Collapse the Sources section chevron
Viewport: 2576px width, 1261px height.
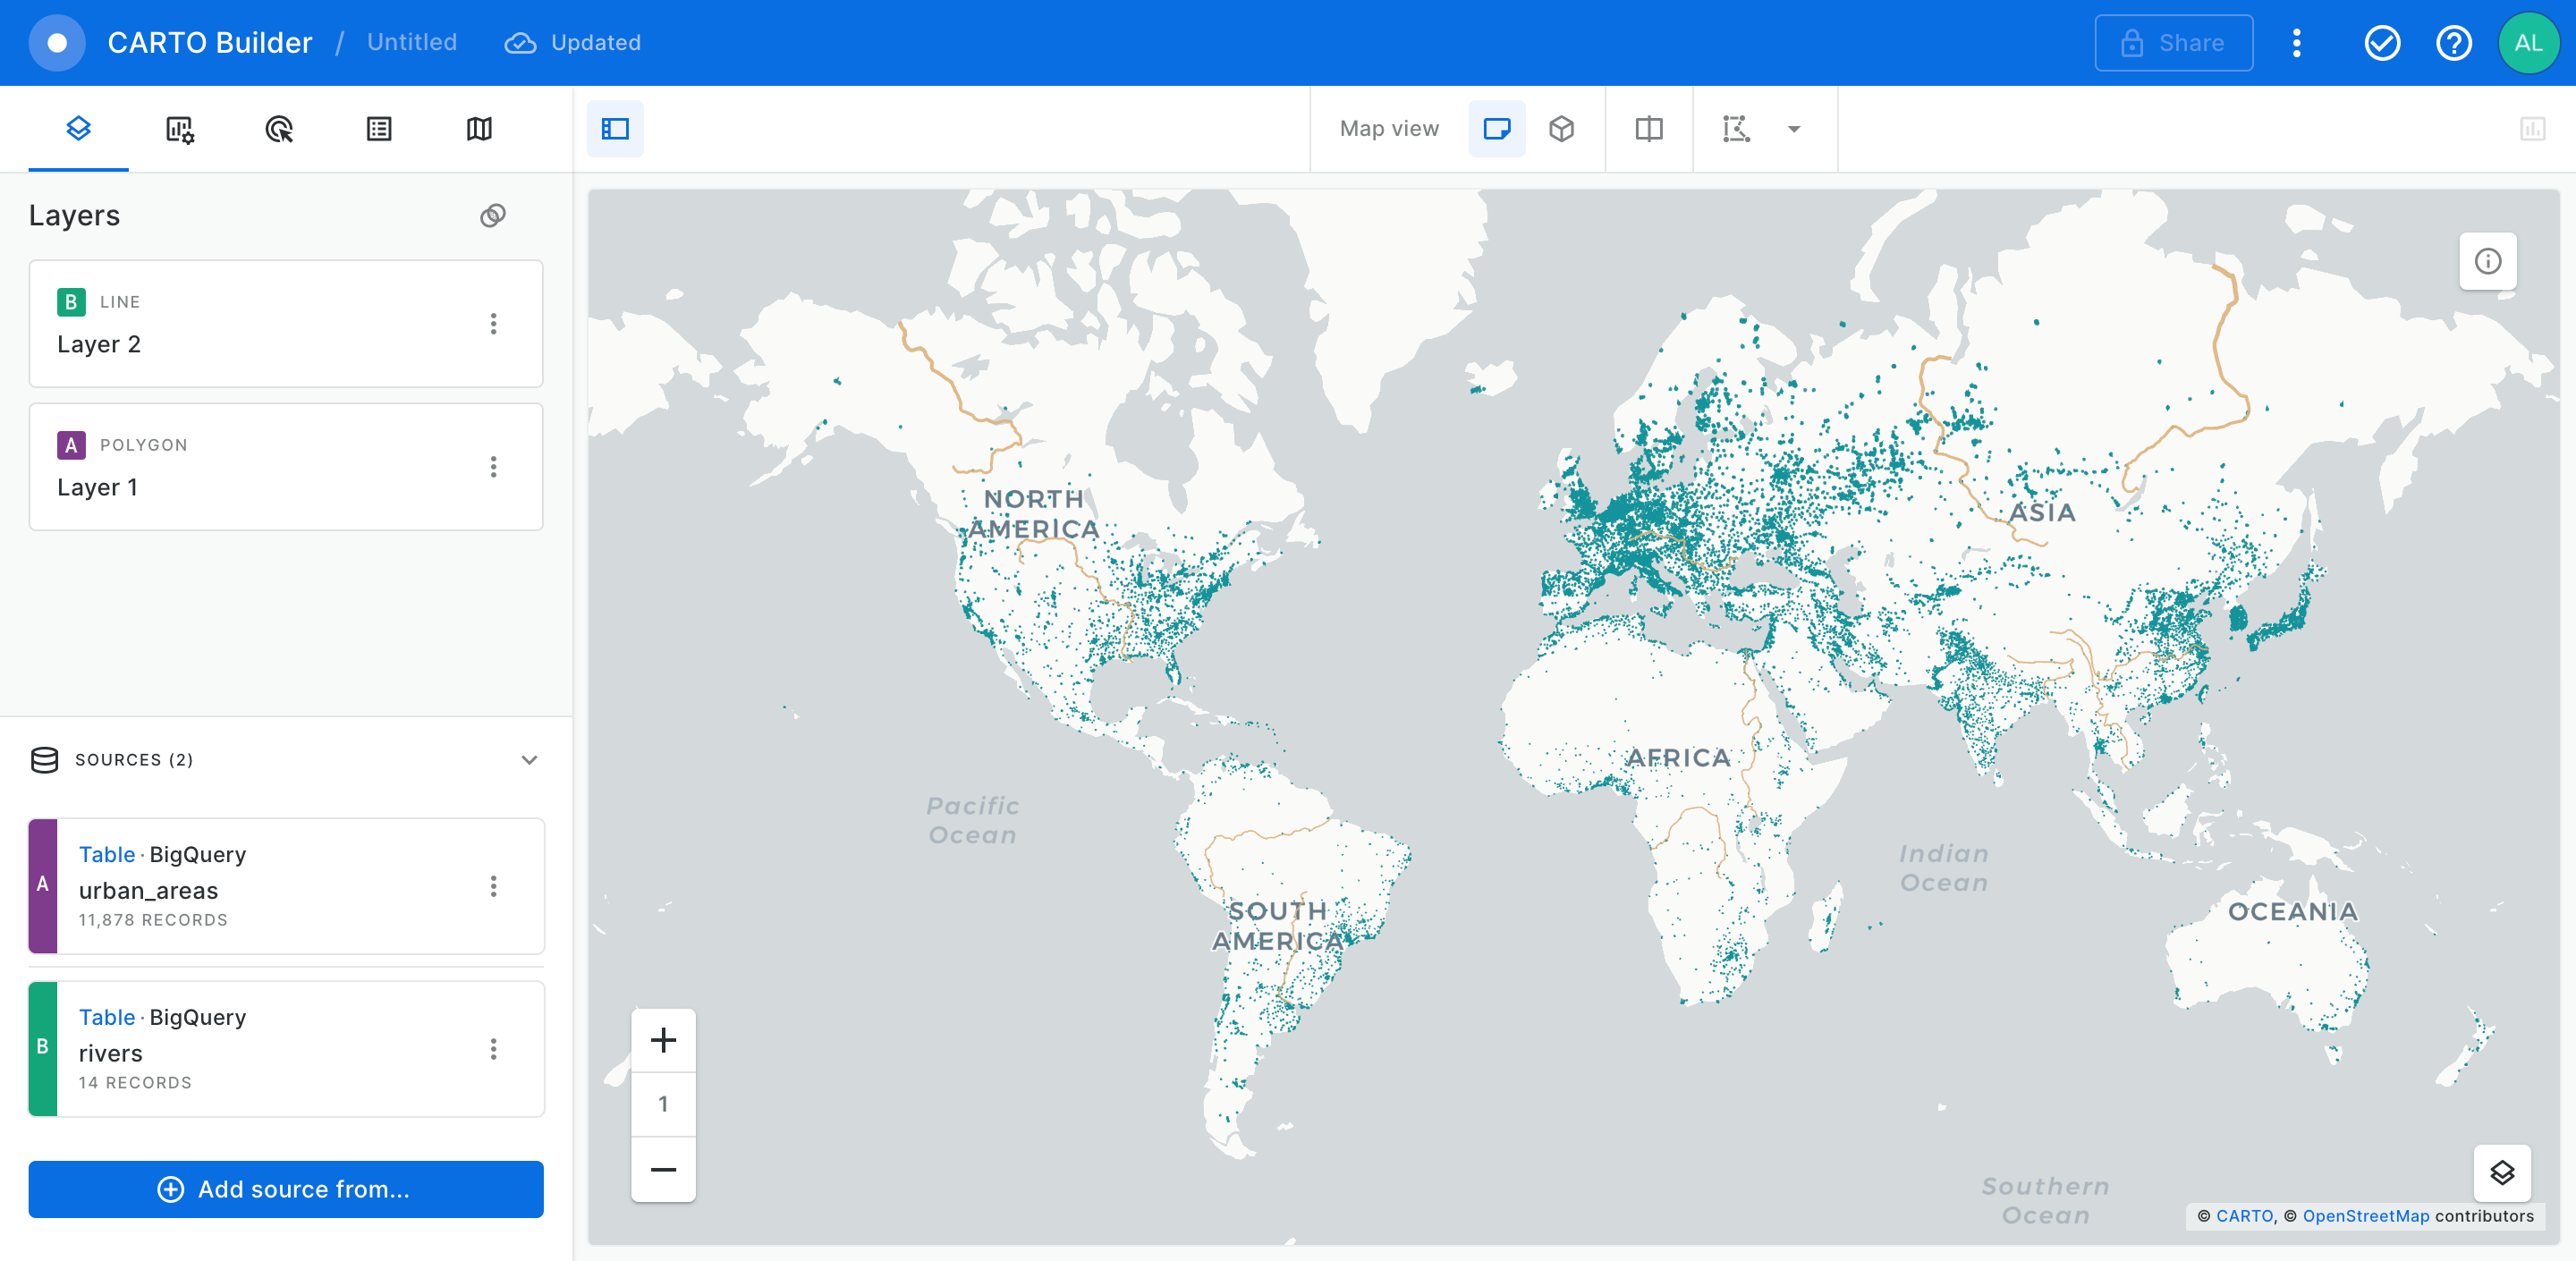click(529, 760)
